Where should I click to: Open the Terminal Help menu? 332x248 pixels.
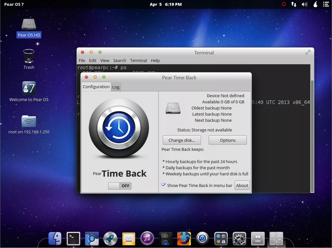[155, 61]
